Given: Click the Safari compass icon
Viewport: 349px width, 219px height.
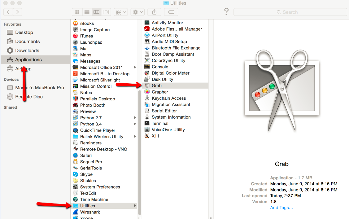Looking at the screenshot, I should pyautogui.click(x=76, y=155).
